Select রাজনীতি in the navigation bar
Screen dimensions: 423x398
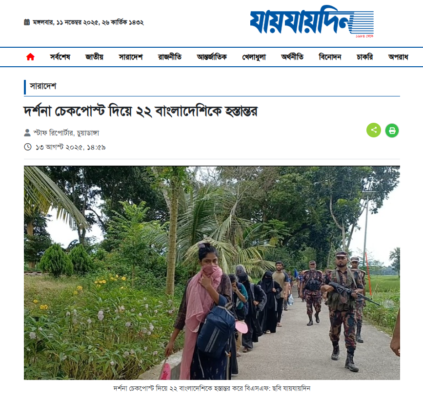[170, 57]
